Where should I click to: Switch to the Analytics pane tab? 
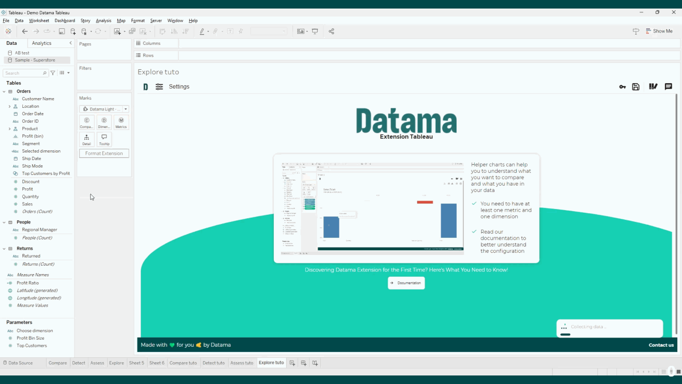[x=42, y=43]
